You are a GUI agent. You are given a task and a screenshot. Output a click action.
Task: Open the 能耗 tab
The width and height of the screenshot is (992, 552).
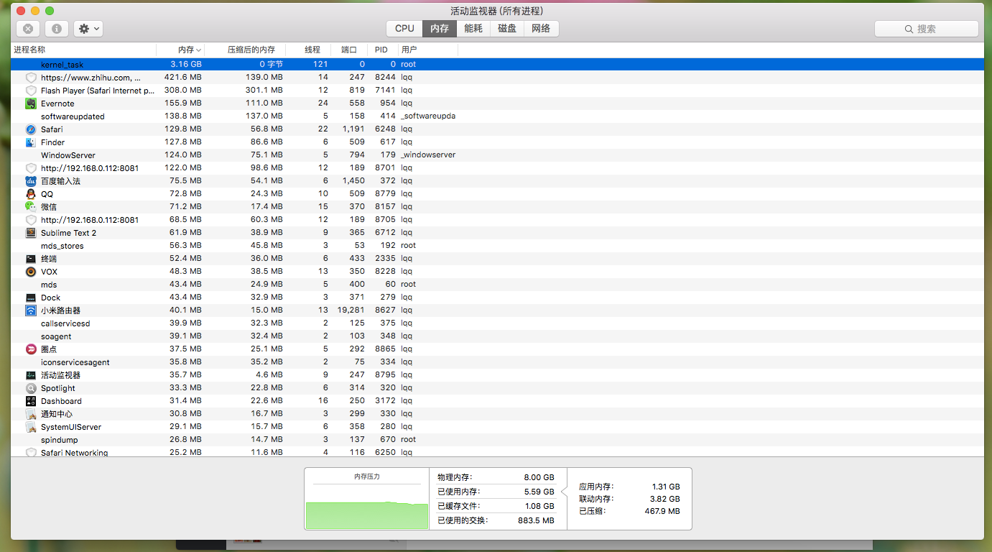click(x=473, y=29)
